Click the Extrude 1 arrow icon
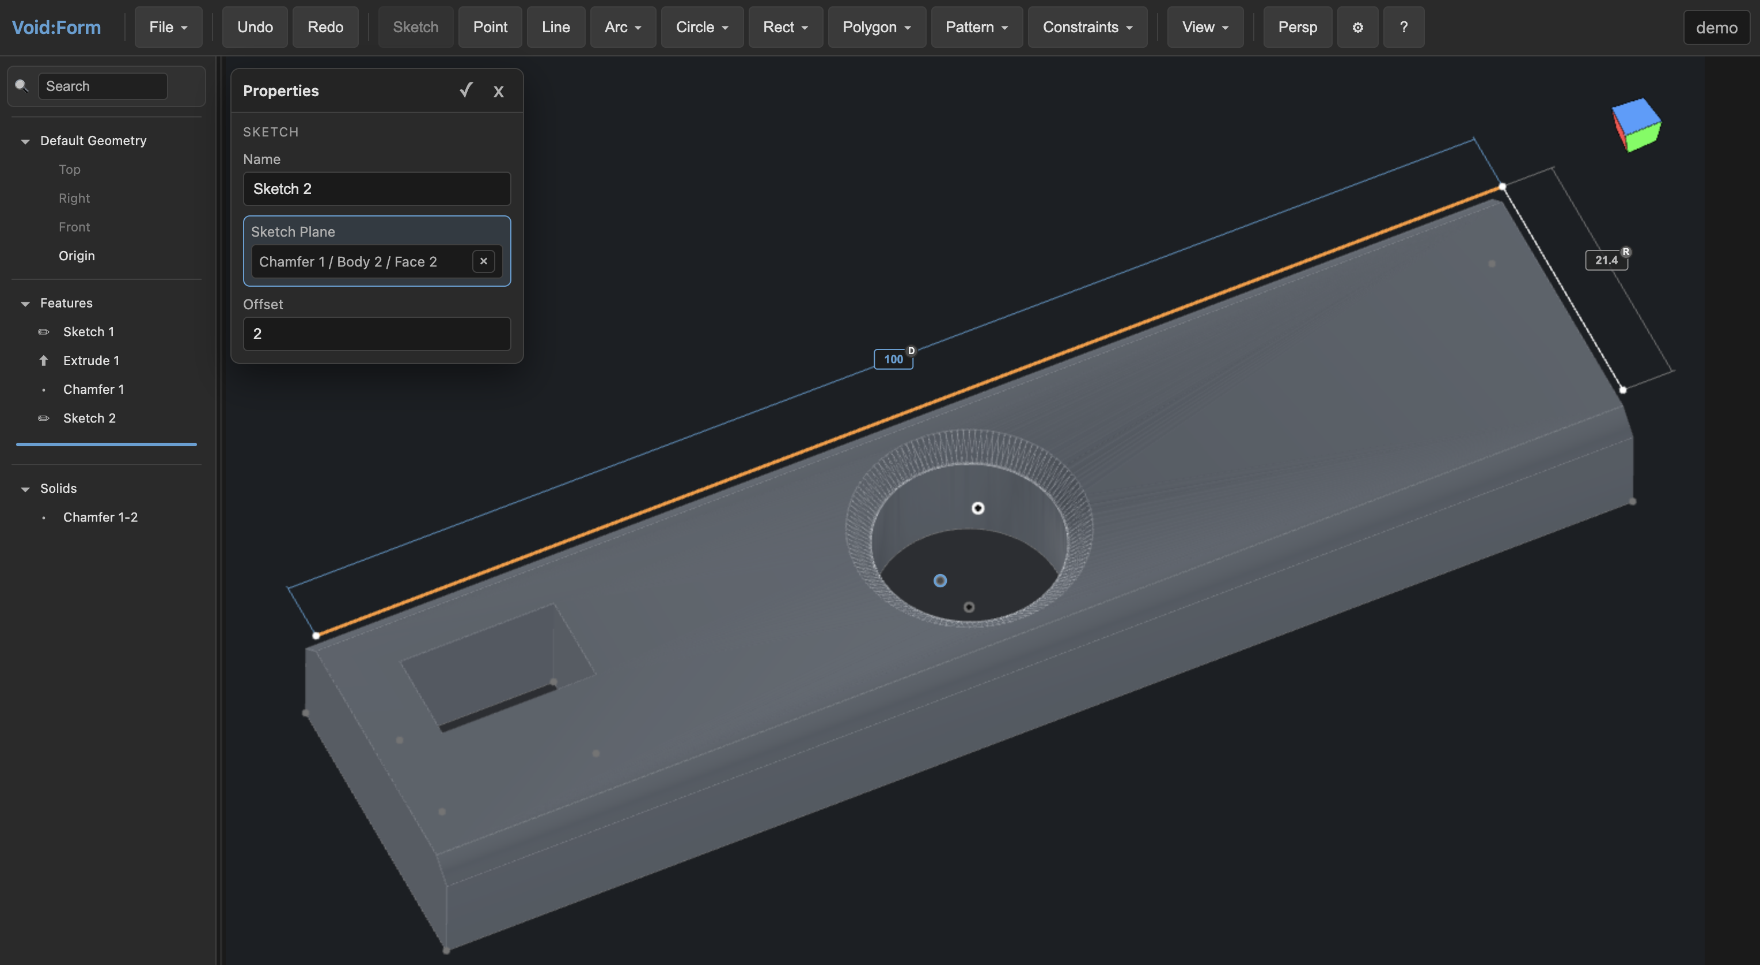Viewport: 1760px width, 965px height. tap(44, 360)
